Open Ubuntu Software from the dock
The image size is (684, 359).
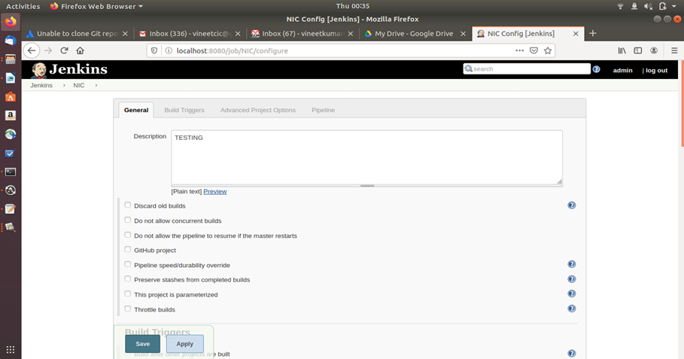click(x=11, y=96)
